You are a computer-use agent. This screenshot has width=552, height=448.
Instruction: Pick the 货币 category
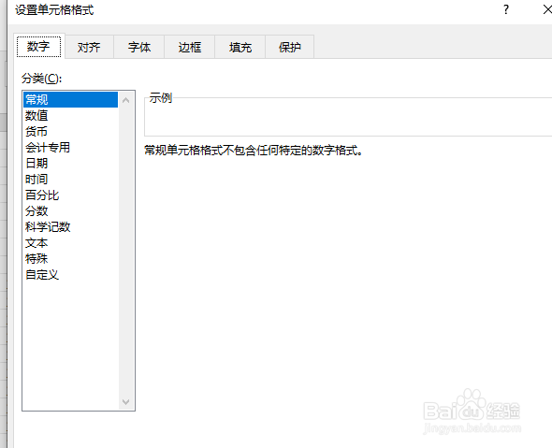(x=70, y=131)
